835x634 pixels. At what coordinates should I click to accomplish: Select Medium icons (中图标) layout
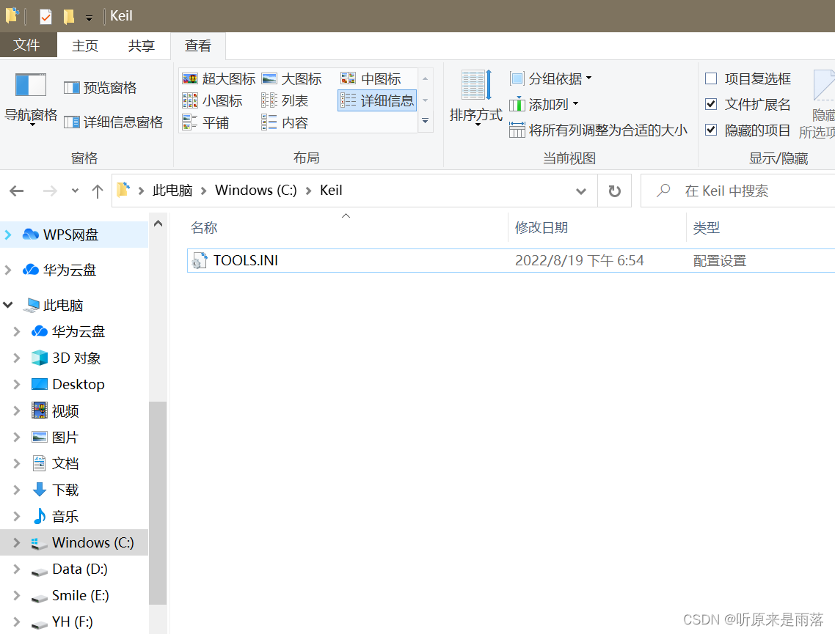371,78
